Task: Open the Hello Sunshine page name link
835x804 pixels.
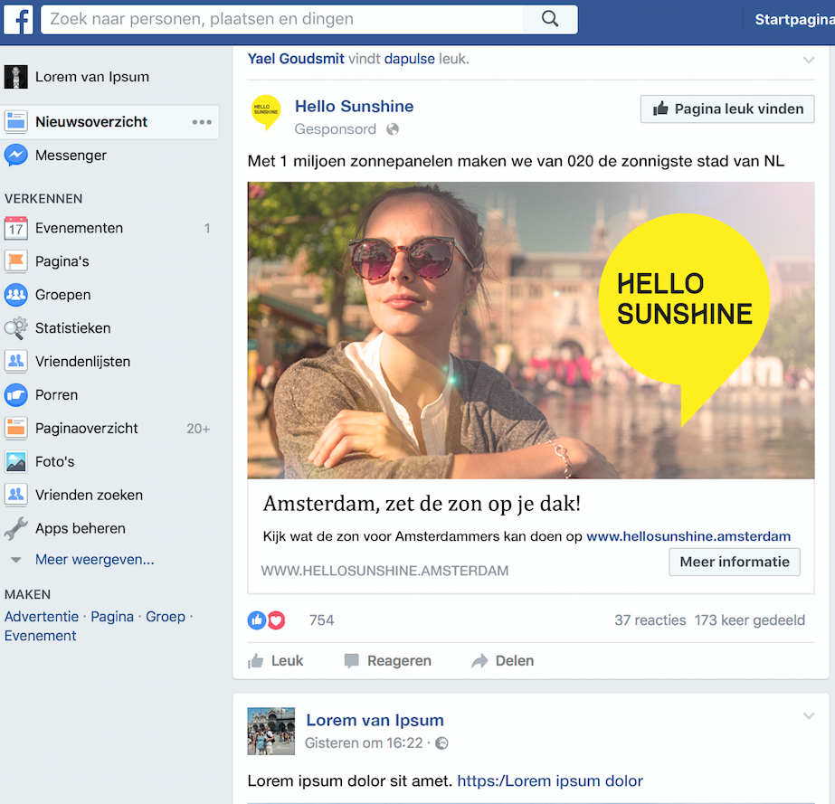Action: pos(354,107)
